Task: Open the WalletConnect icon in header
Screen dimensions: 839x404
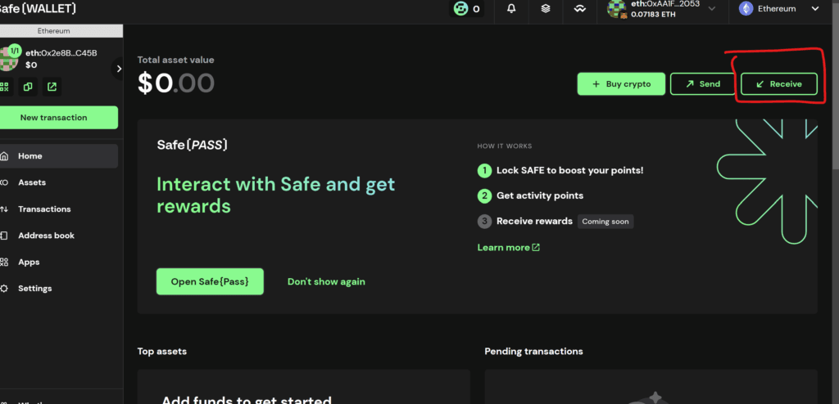Action: point(579,9)
